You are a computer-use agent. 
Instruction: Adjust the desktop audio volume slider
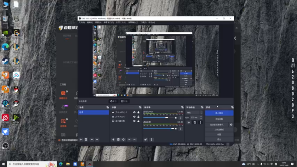click(x=172, y=128)
